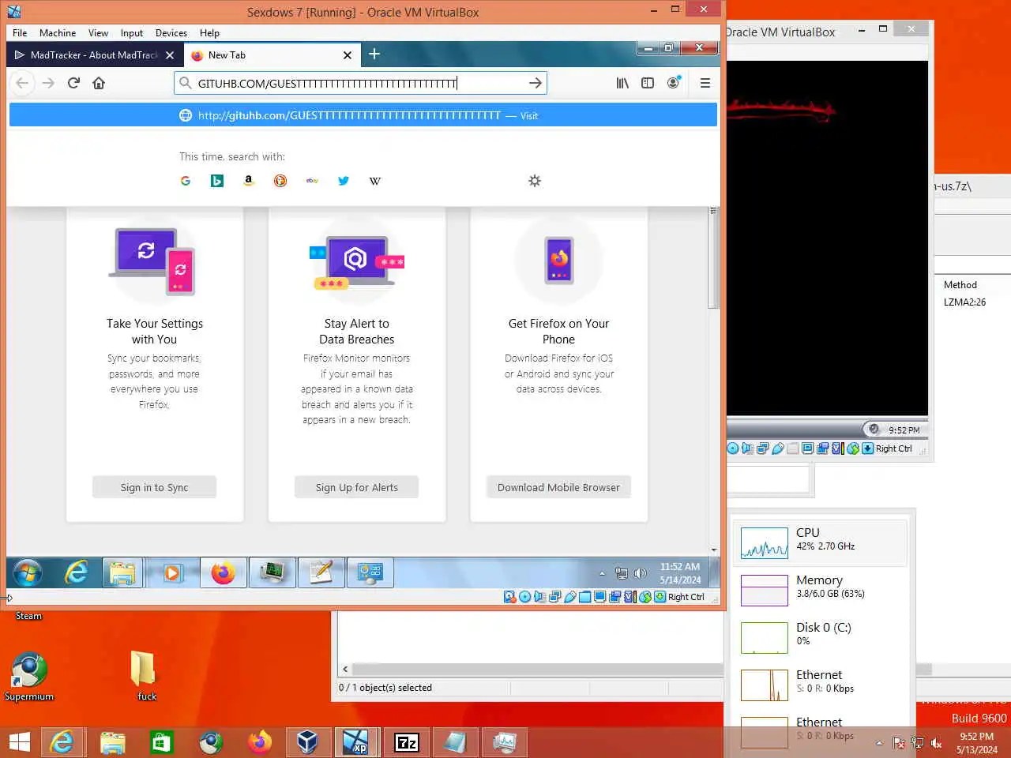Open VirtualBox cube icon in host taskbar
The image size is (1011, 758).
tap(307, 742)
